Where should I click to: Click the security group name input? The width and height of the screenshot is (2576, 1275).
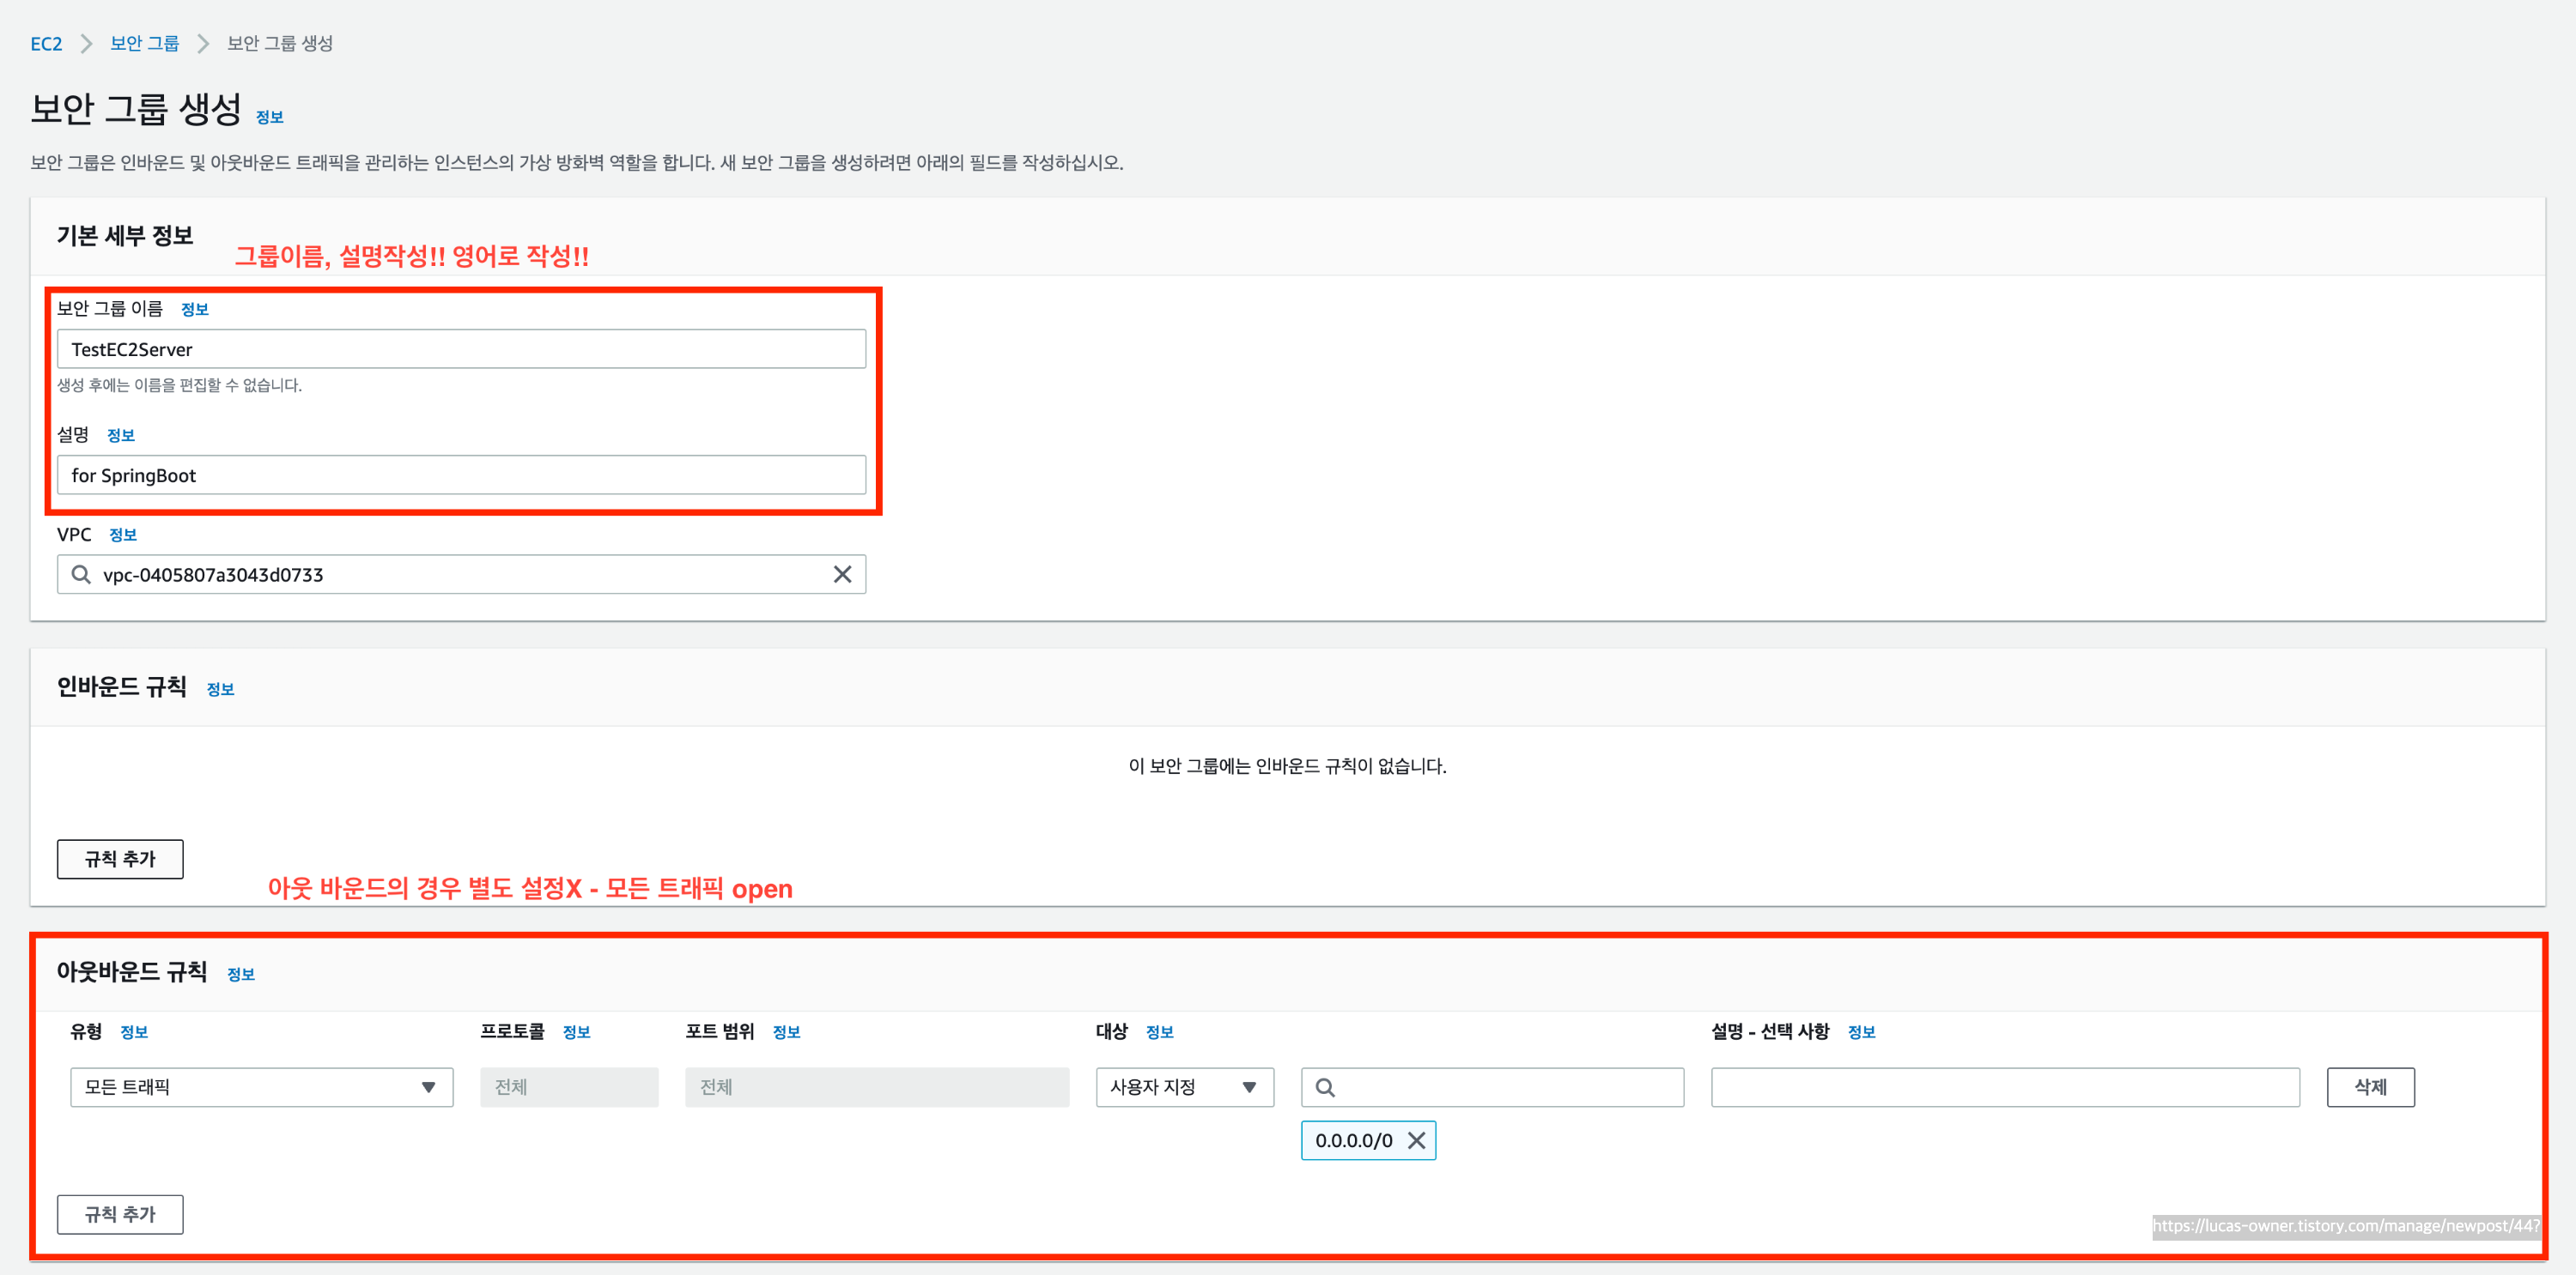click(x=460, y=348)
